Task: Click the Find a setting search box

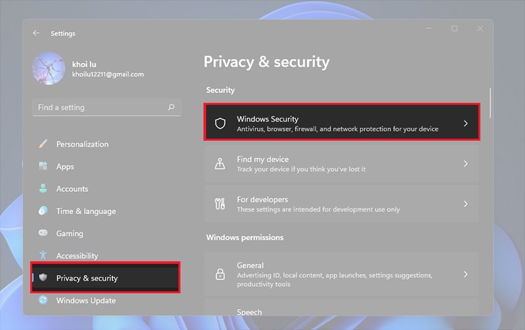Action: 98,107
